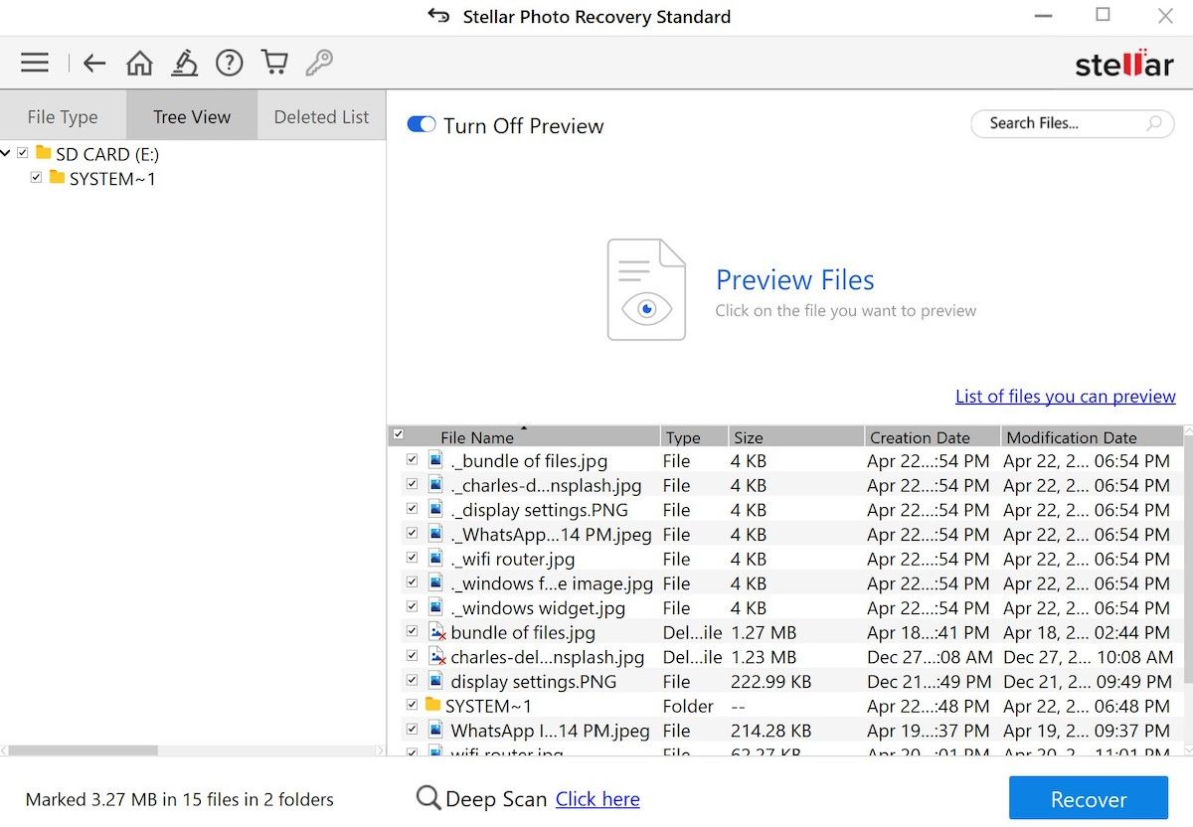The height and width of the screenshot is (827, 1193).
Task: Select the Tree View tab
Action: (x=192, y=116)
